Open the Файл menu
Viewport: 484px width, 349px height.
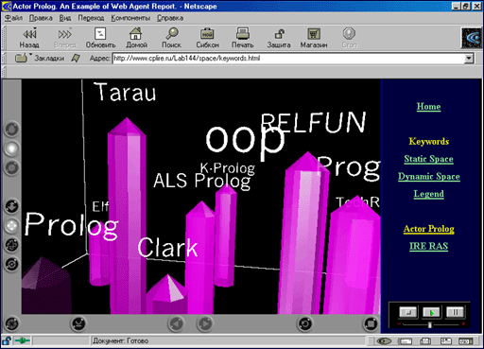(x=13, y=18)
